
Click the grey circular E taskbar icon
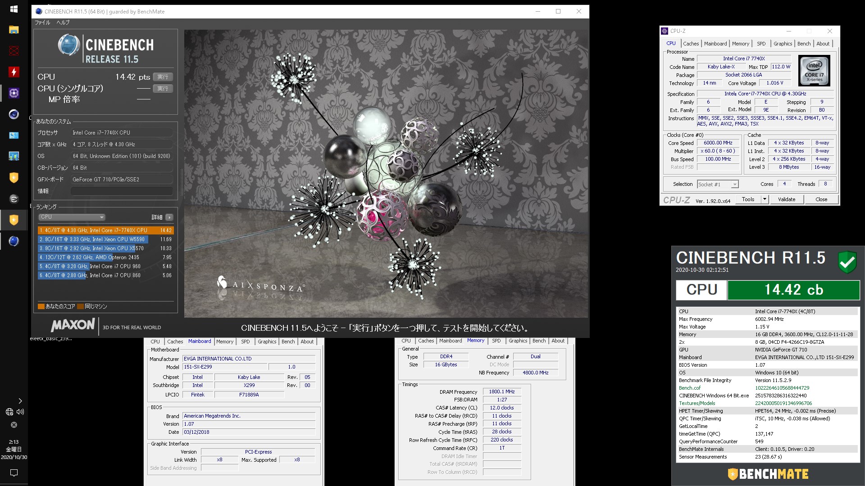(x=14, y=198)
